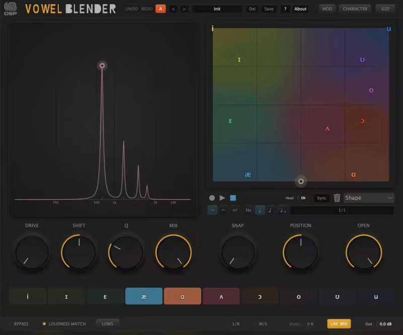Set ping-pong playback direction
Image resolution: width=403 pixels, height=335 pixels.
[x=235, y=210]
